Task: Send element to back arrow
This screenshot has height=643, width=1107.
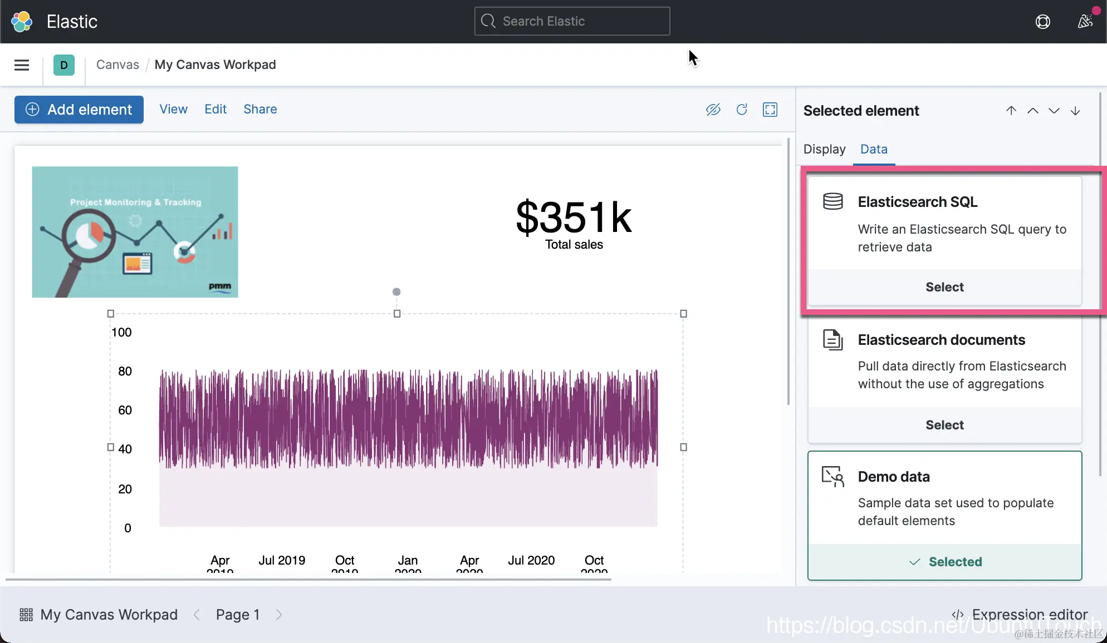Action: [x=1076, y=111]
